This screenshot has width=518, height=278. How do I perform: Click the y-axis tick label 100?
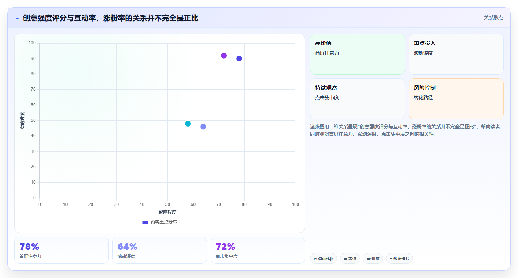click(x=32, y=43)
